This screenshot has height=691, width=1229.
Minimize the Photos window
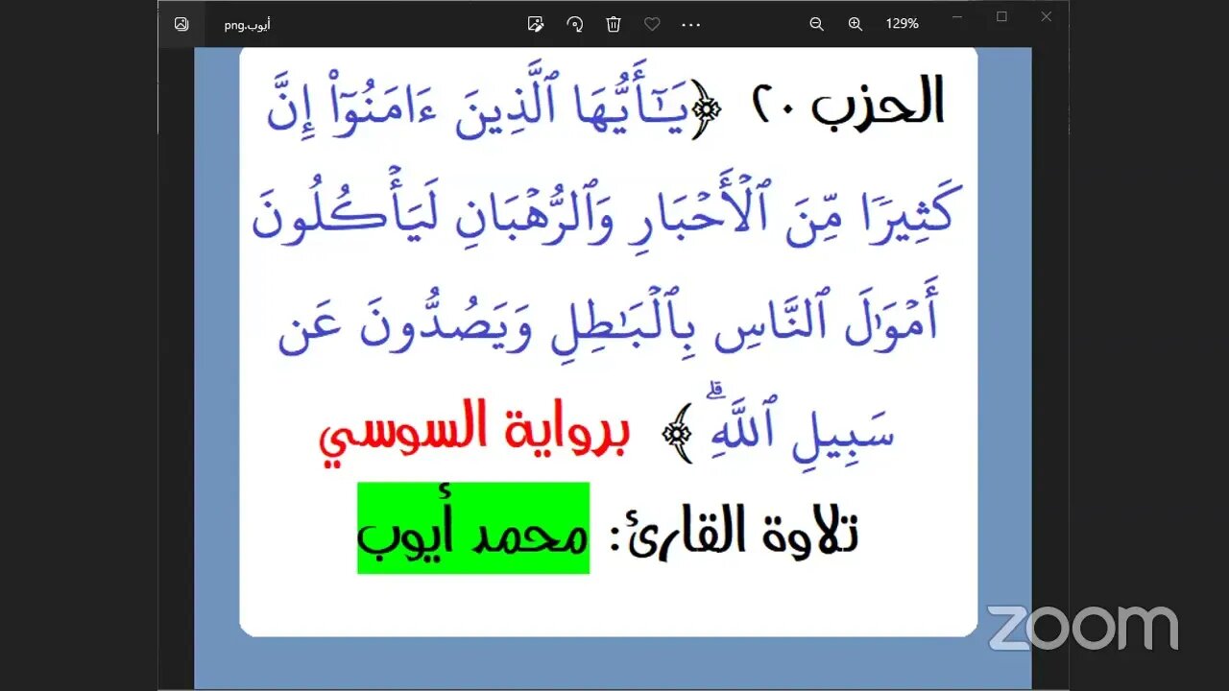pos(957,16)
